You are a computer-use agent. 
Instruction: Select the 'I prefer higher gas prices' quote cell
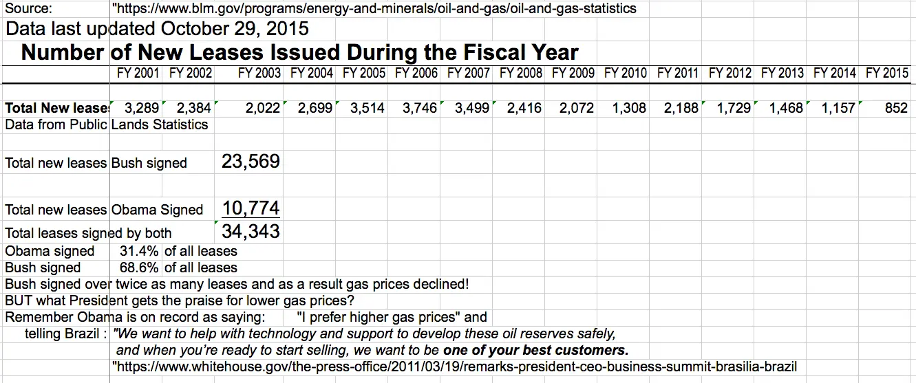click(392, 317)
